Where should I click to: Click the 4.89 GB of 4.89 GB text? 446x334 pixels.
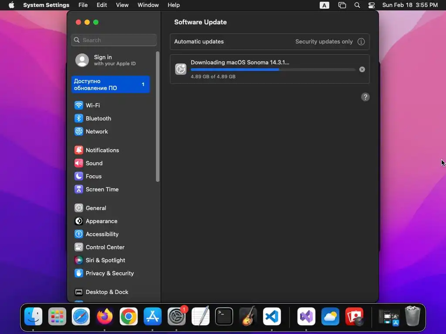coord(213,77)
